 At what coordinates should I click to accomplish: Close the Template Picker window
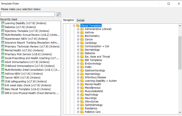tap(179, 4)
